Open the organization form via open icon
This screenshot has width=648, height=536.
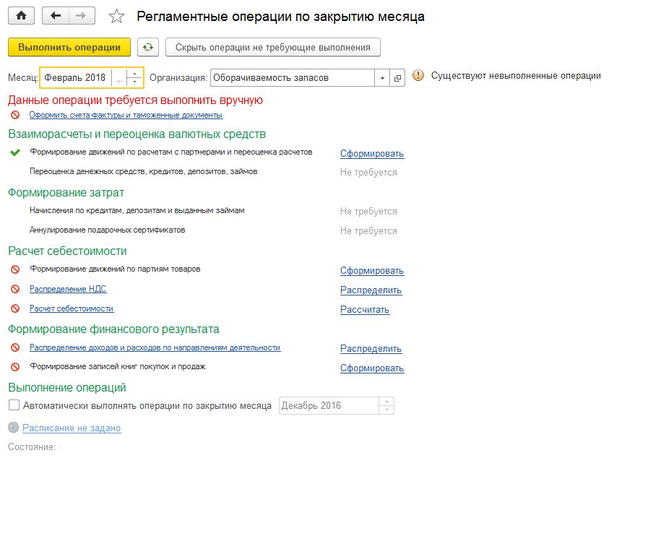click(397, 77)
